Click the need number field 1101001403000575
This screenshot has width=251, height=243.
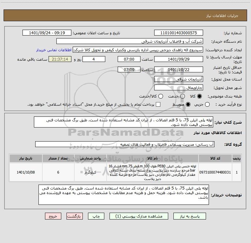[x=179, y=33]
